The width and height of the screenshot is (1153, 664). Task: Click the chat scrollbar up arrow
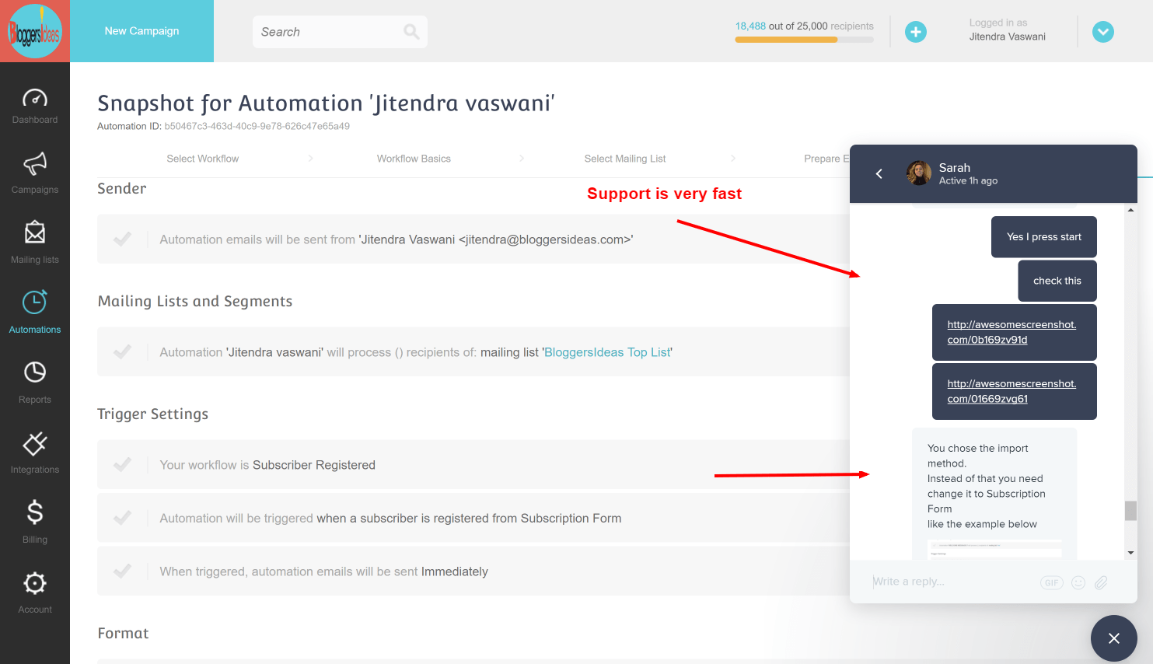tap(1130, 210)
